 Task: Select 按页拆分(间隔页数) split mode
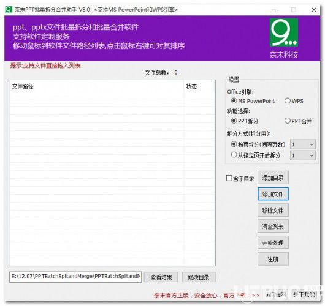coord(258,144)
